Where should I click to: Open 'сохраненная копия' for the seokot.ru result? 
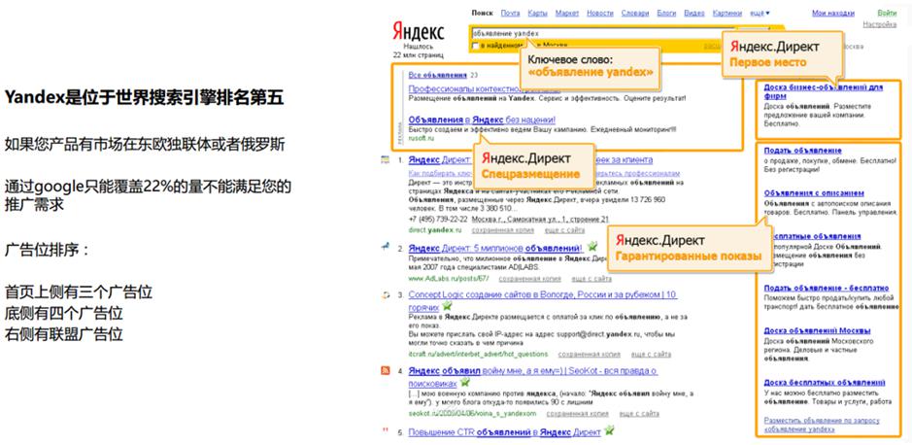click(x=578, y=414)
